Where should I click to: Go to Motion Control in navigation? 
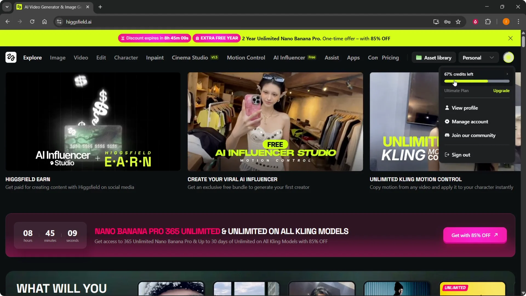pyautogui.click(x=246, y=58)
